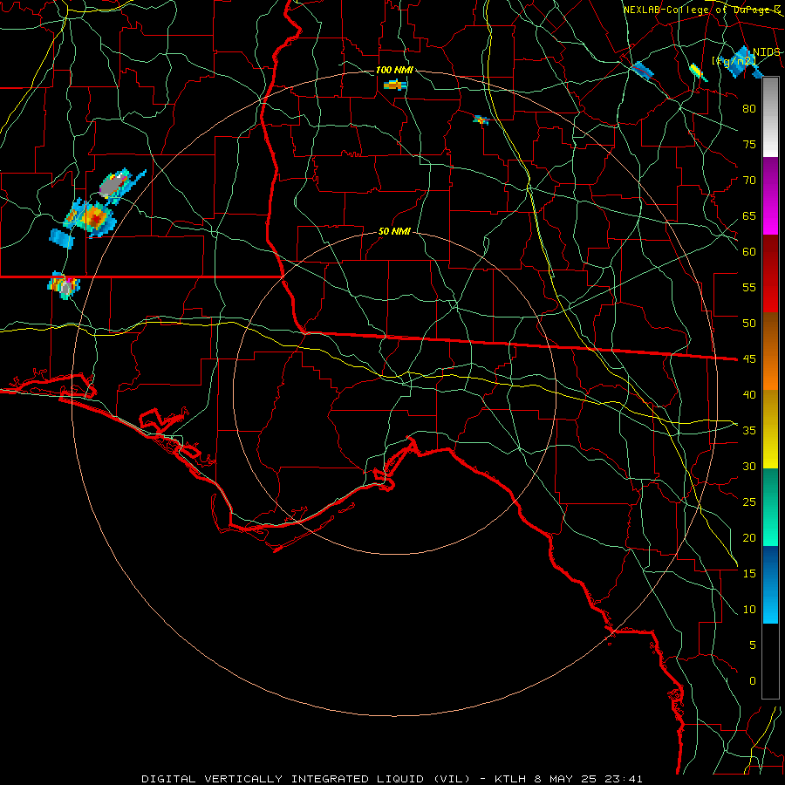Click the color scale value 35
Viewport: 785px width, 785px height.
click(x=749, y=431)
